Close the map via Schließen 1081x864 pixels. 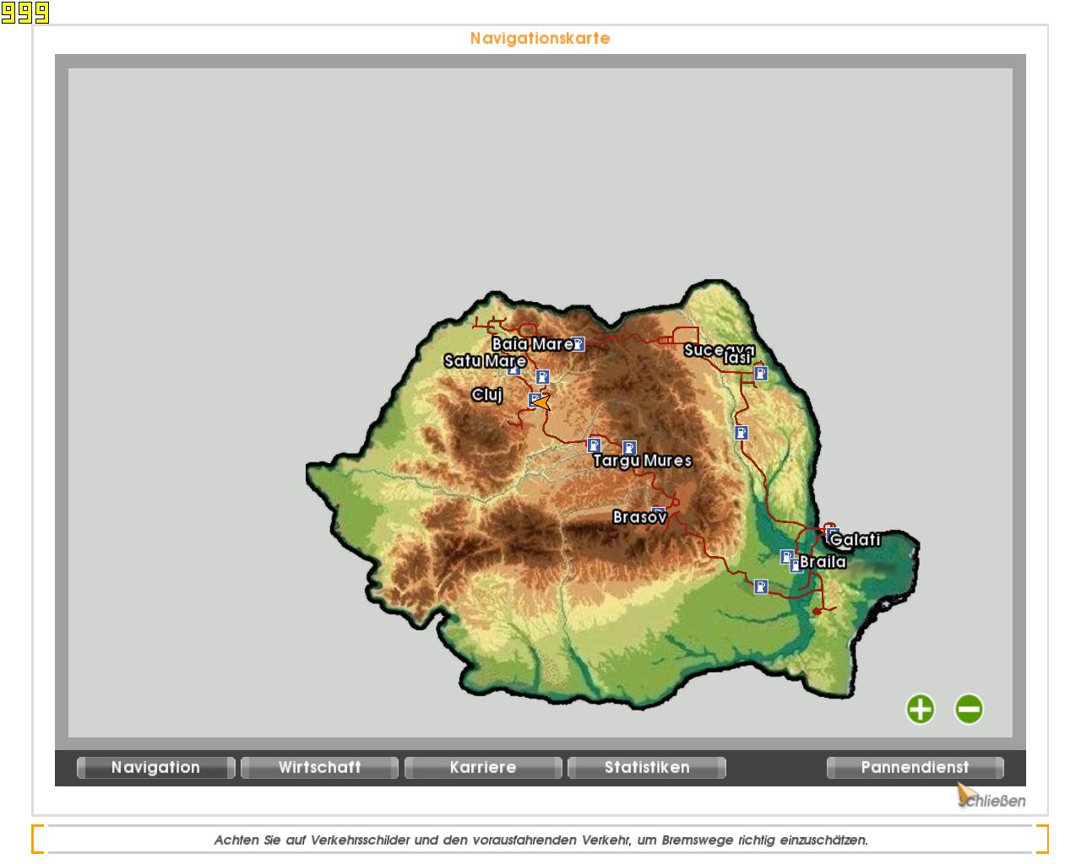click(x=994, y=801)
